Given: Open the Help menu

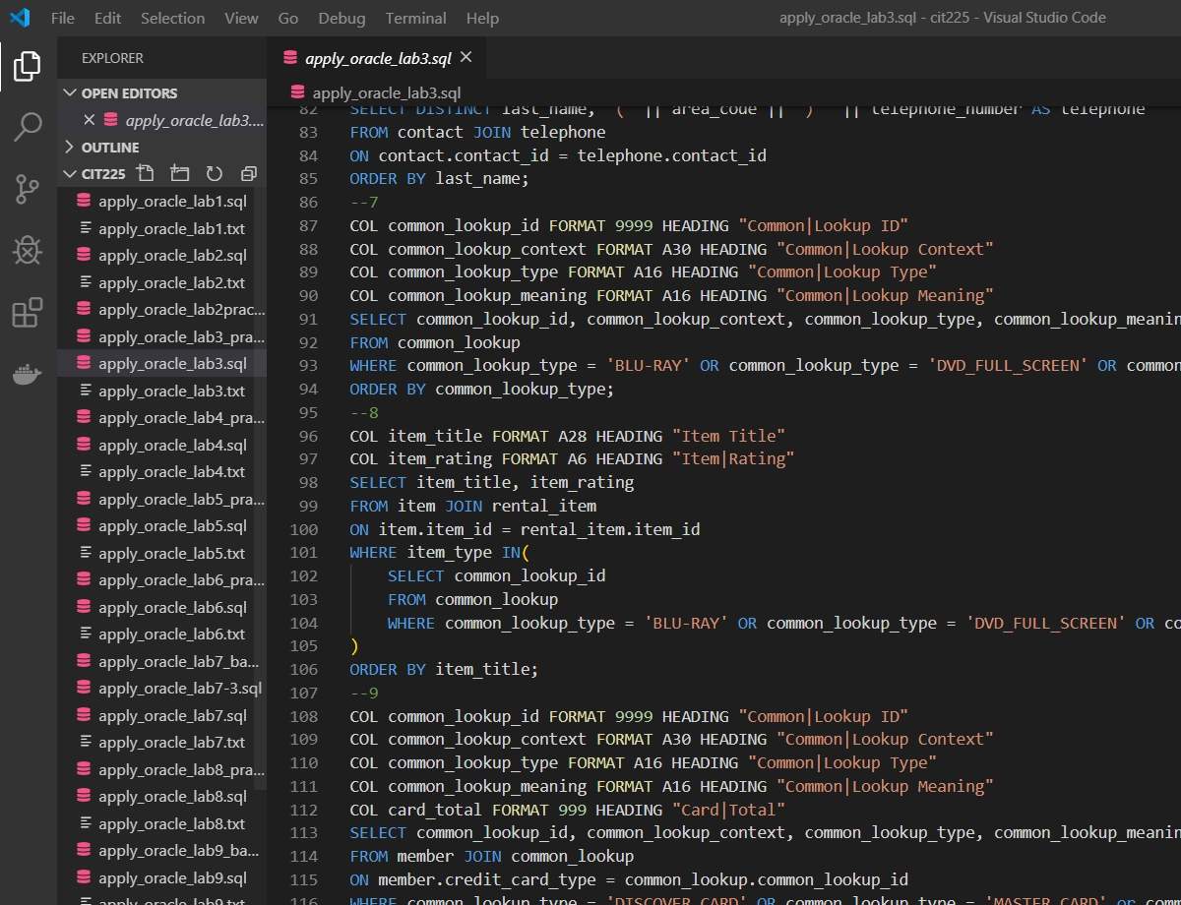Looking at the screenshot, I should 482,18.
